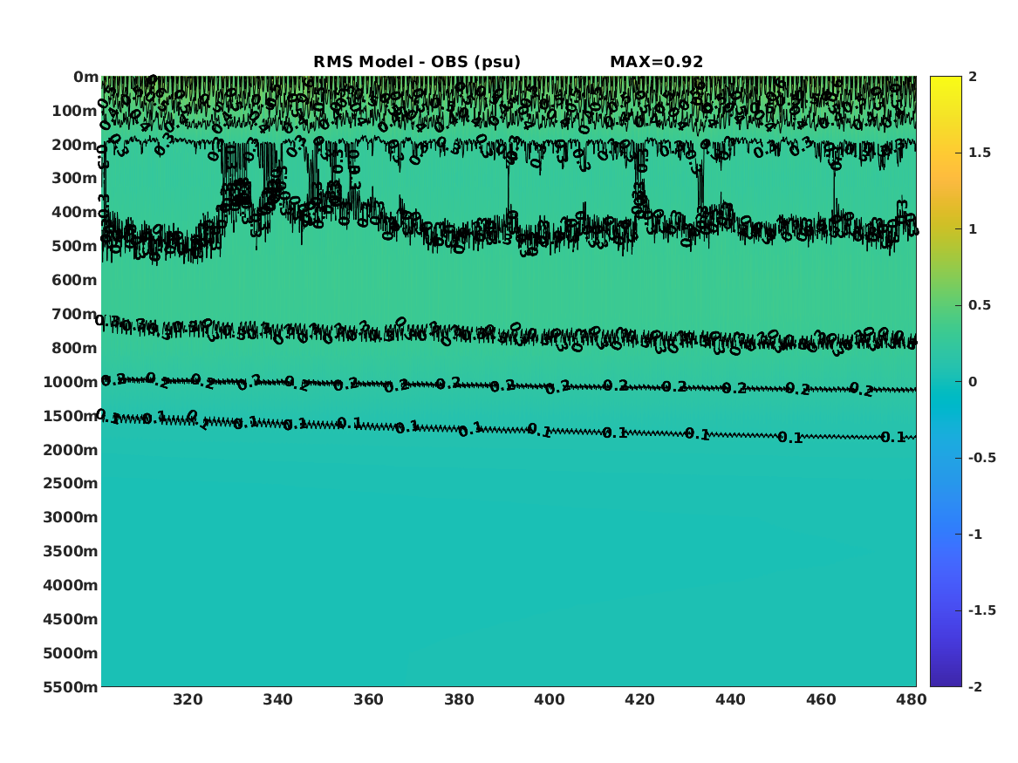Screen dimensions: 1018x763
Task: Click the '440' x-axis tick label
Action: [730, 699]
